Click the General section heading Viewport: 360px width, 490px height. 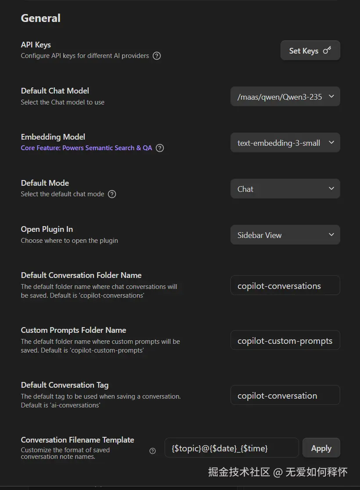click(41, 18)
